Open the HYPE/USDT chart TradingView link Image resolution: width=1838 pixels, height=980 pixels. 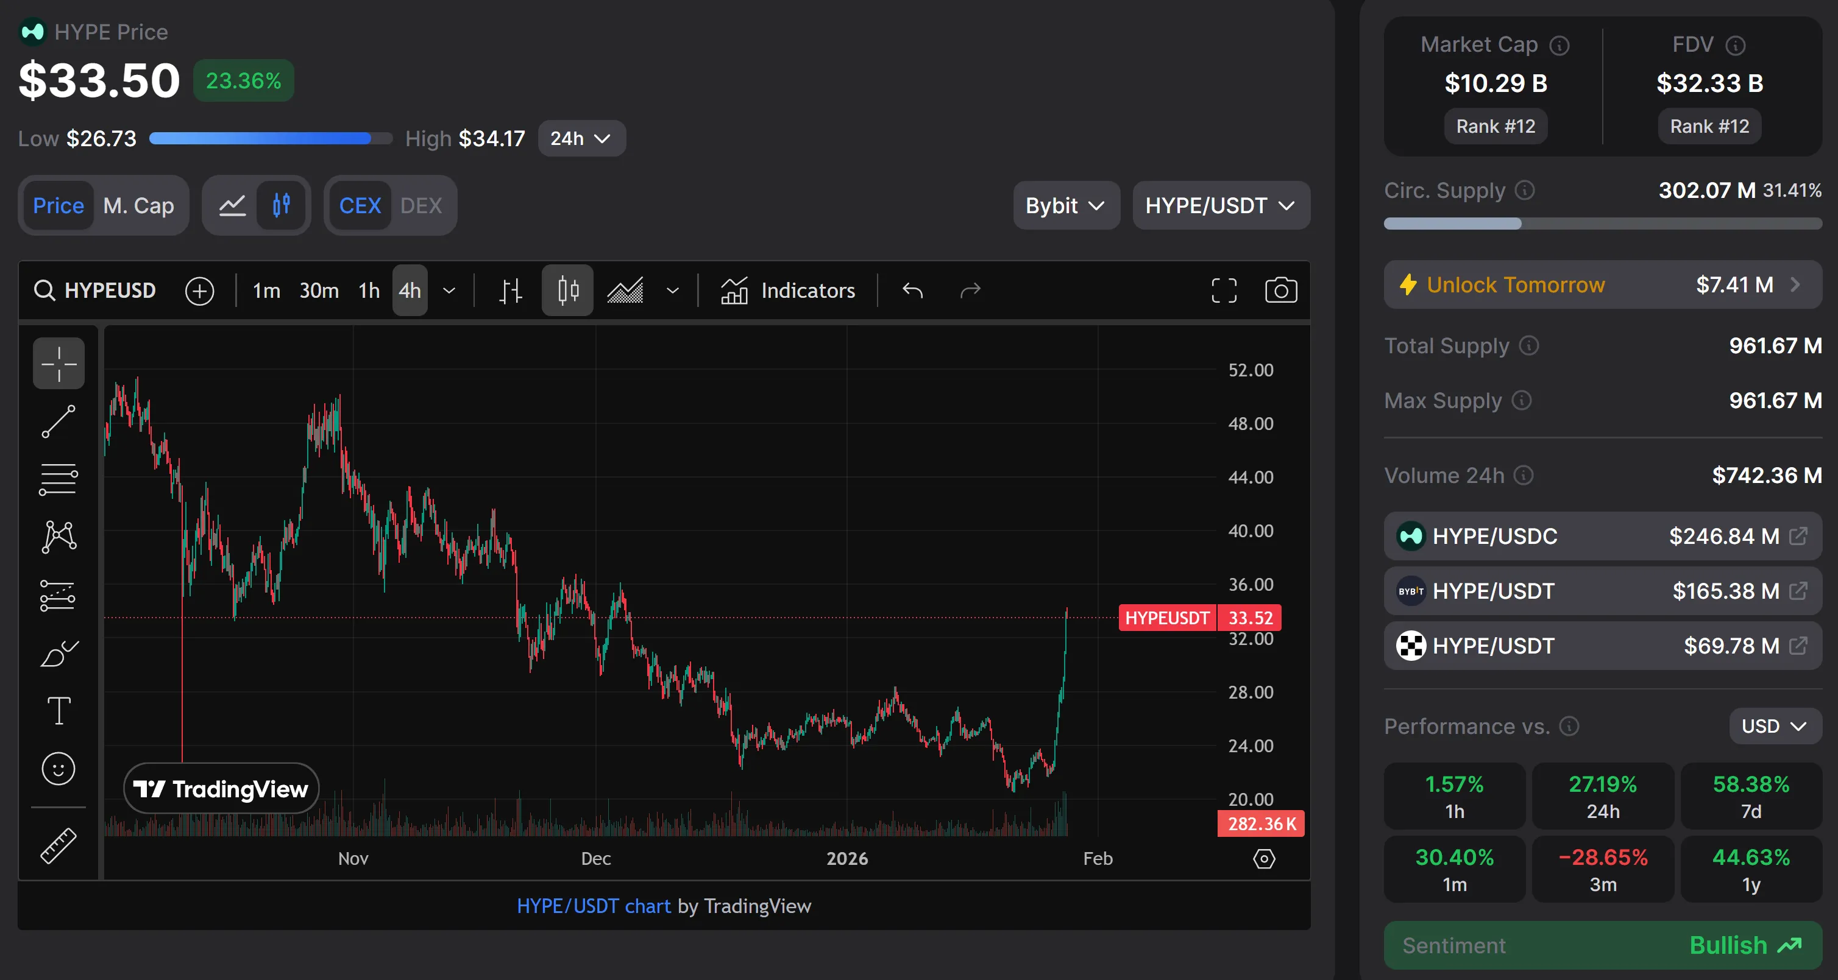[593, 906]
